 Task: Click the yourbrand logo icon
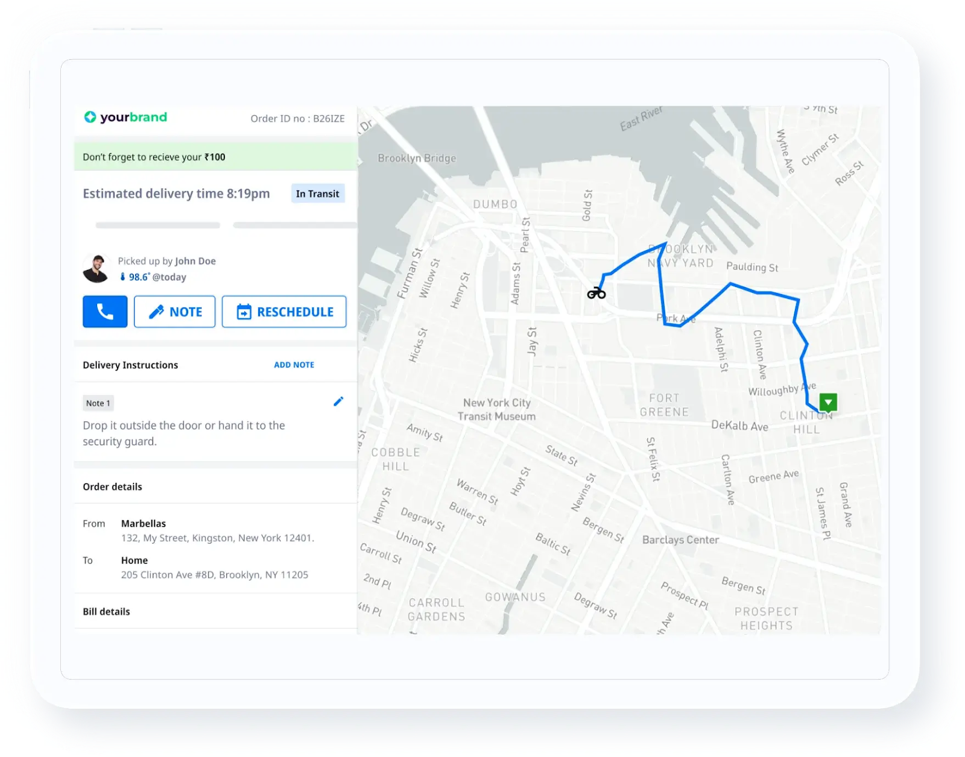[x=90, y=117]
